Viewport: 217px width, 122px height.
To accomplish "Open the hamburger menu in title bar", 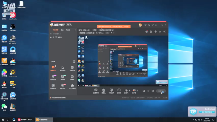I will (156, 25).
